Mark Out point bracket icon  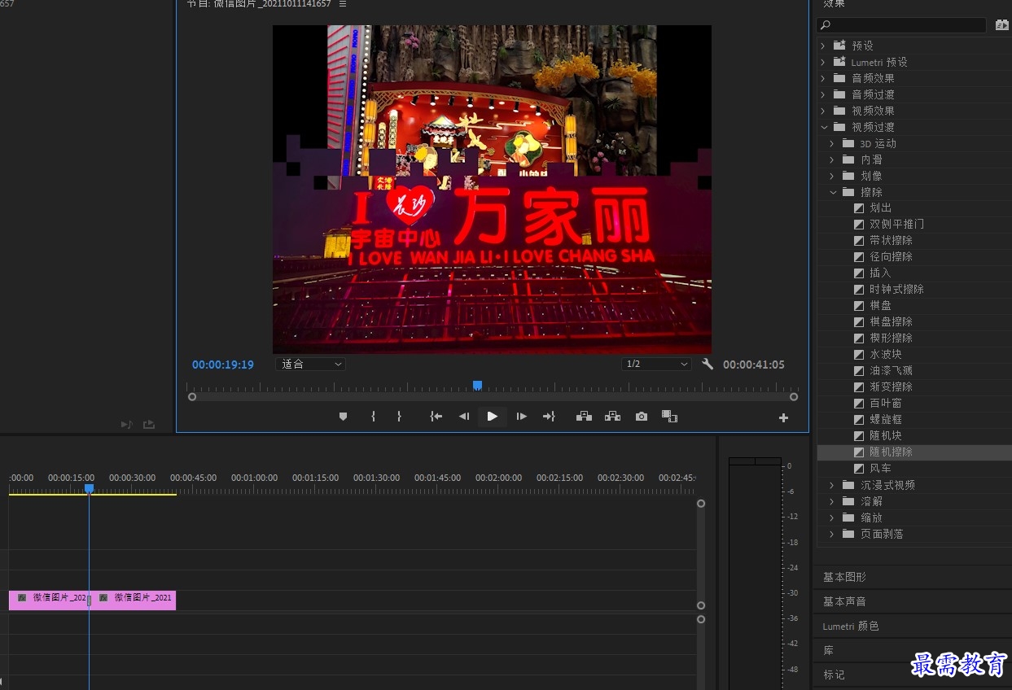(x=399, y=417)
